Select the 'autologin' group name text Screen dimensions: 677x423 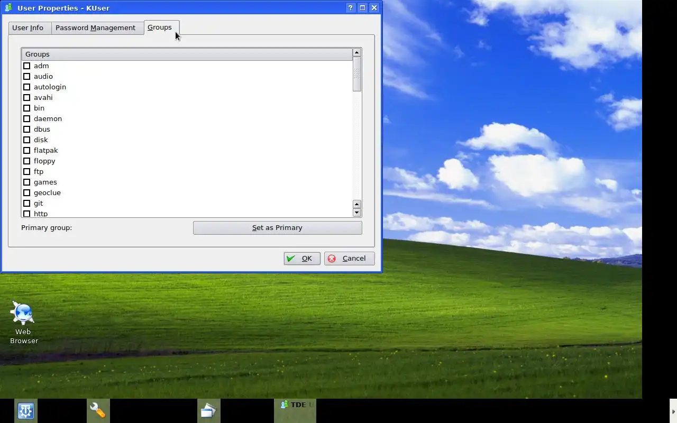coord(50,87)
